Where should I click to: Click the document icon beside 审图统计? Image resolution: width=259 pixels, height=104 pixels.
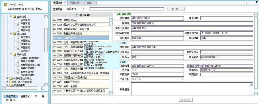pyautogui.click(x=18, y=51)
